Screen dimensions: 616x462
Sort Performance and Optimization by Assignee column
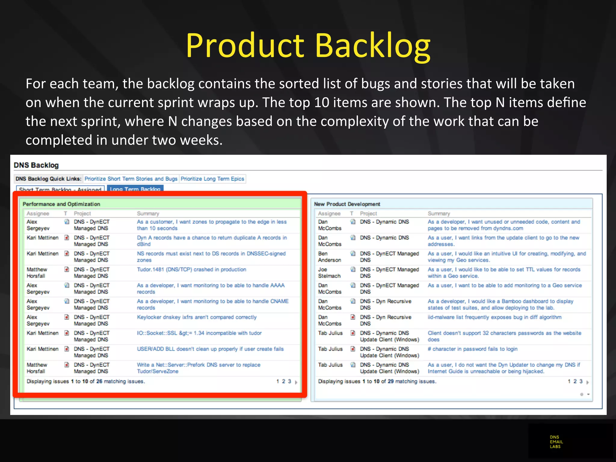pyautogui.click(x=38, y=214)
